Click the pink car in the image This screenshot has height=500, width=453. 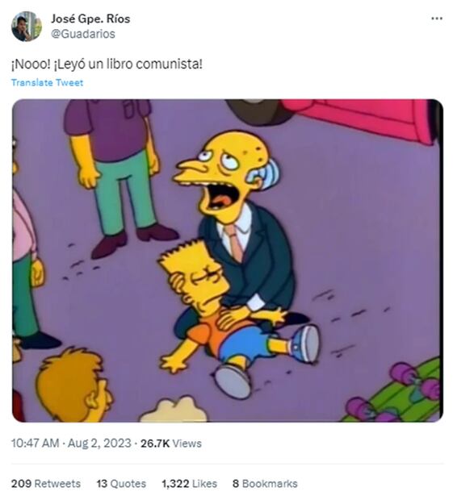[x=361, y=119]
